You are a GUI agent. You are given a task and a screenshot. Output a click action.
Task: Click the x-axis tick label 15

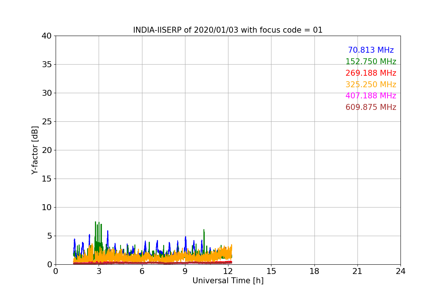click(271, 271)
